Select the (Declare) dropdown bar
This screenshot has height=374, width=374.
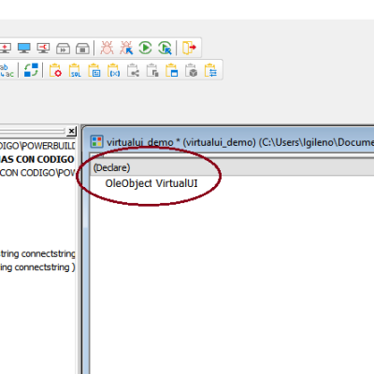pos(232,168)
